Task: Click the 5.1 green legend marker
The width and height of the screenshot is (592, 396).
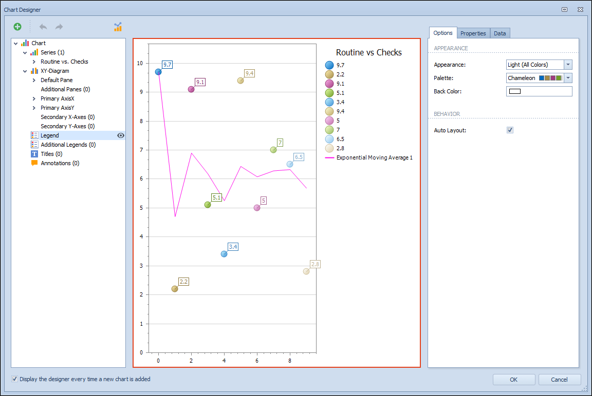Action: pyautogui.click(x=329, y=93)
